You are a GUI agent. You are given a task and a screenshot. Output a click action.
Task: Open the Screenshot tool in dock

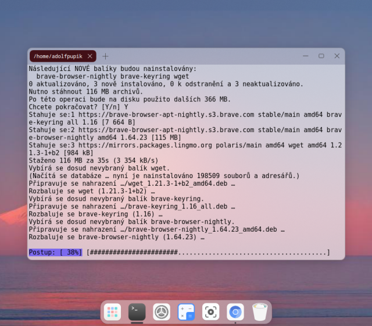pyautogui.click(x=210, y=312)
